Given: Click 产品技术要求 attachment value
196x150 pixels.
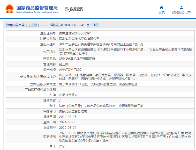Looking at the screenshot, I should point(68,95).
